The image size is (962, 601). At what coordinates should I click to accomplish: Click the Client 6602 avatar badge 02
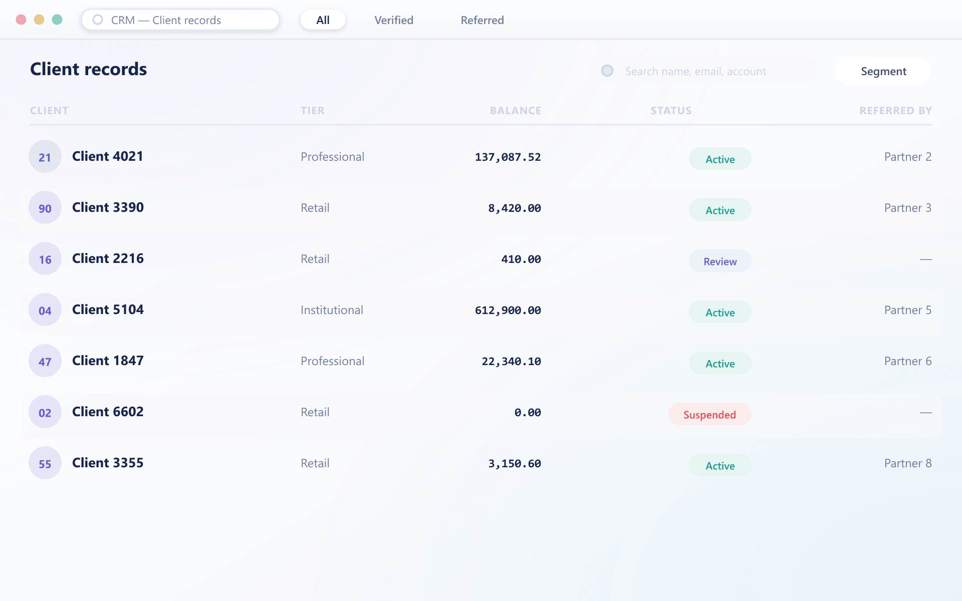[45, 412]
